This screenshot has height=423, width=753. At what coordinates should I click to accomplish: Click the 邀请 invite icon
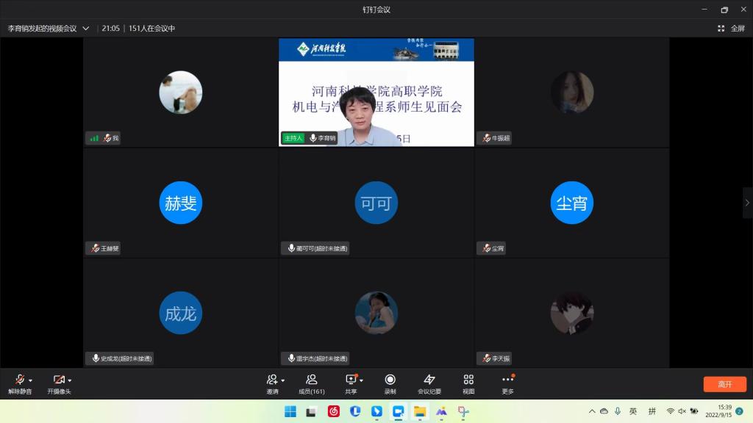272,380
